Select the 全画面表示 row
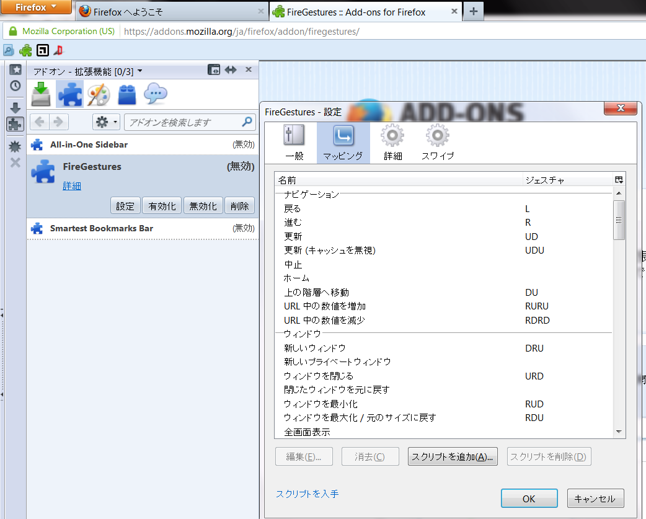 point(444,432)
